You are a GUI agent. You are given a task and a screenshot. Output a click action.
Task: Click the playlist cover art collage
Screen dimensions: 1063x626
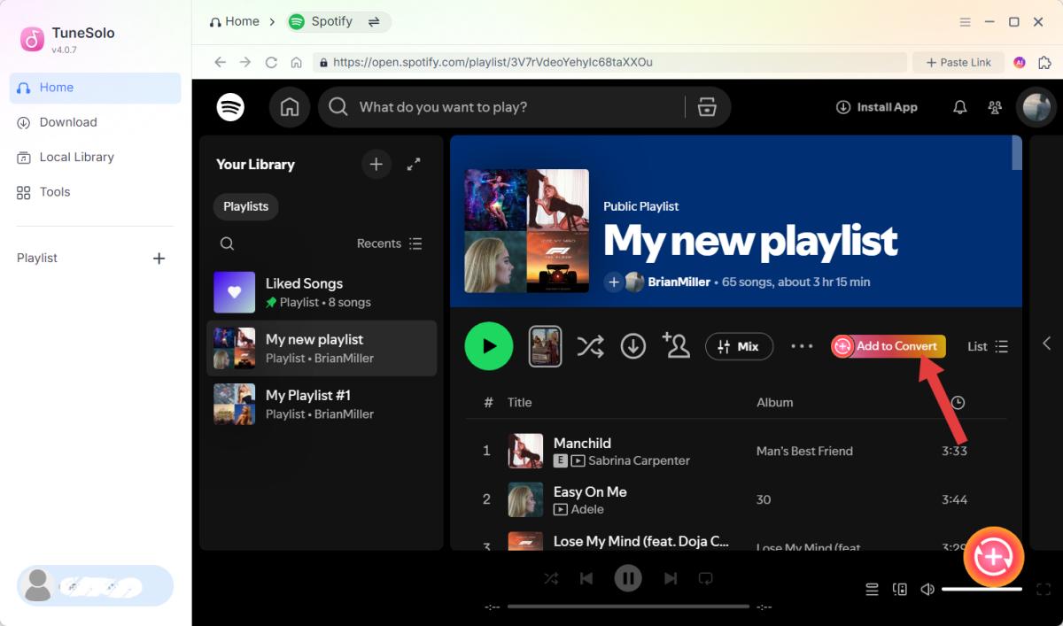point(527,231)
